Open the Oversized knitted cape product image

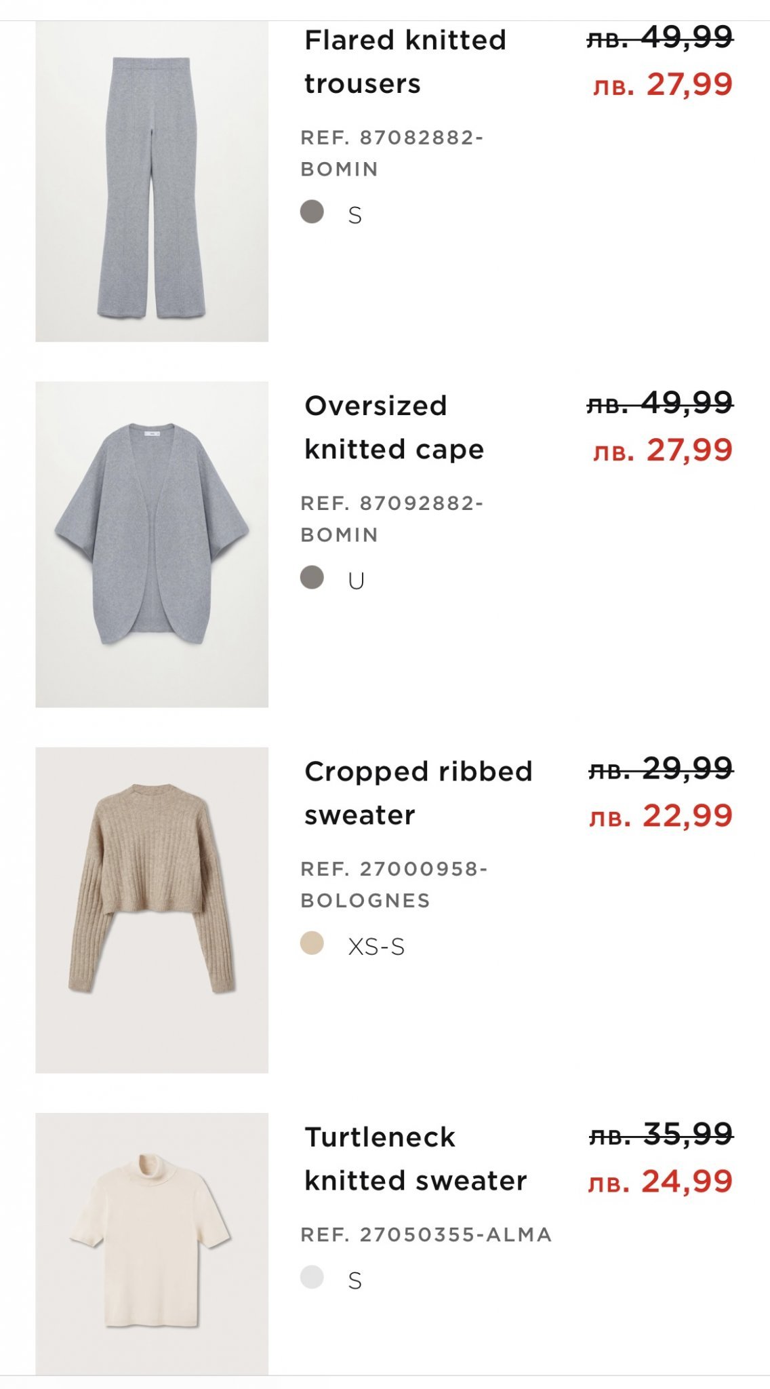pos(152,544)
